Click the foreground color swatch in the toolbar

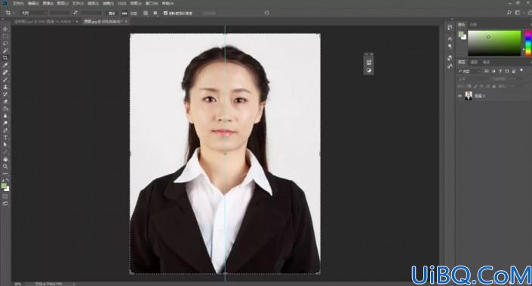(x=4, y=186)
